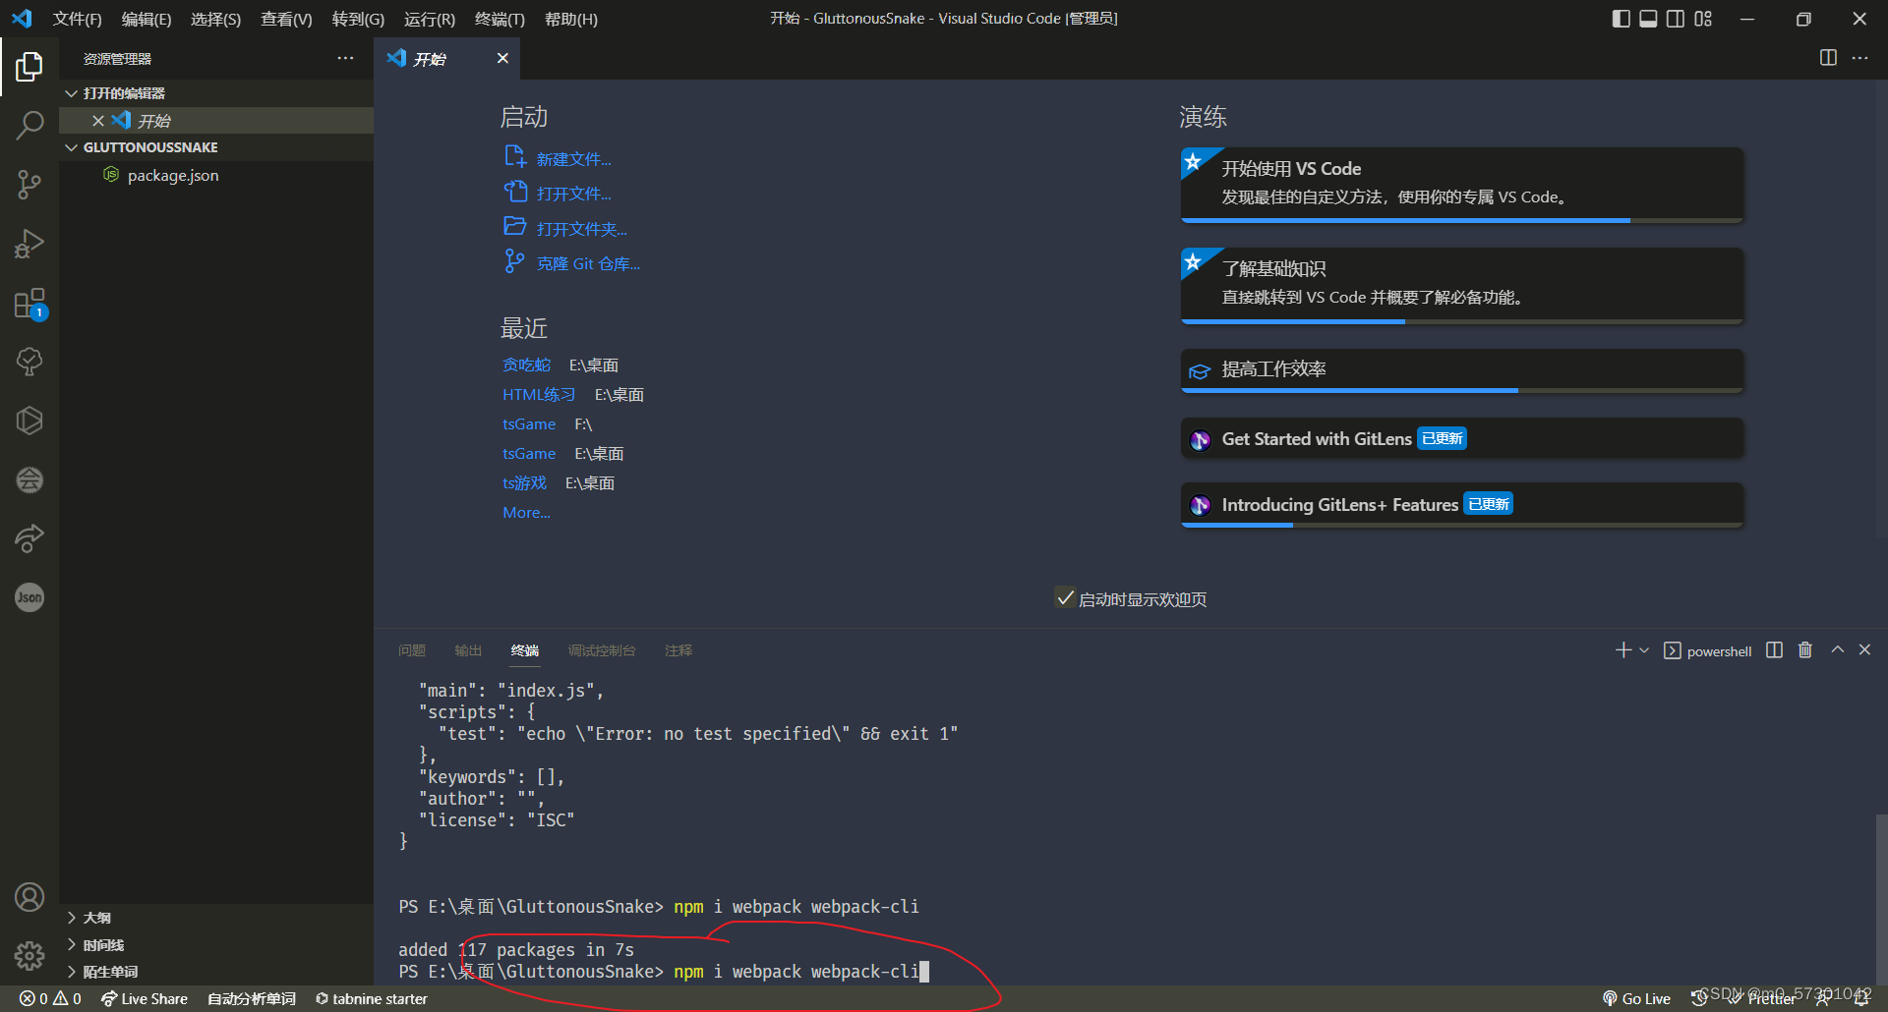Open the Json extension icon in activity bar

[x=29, y=597]
